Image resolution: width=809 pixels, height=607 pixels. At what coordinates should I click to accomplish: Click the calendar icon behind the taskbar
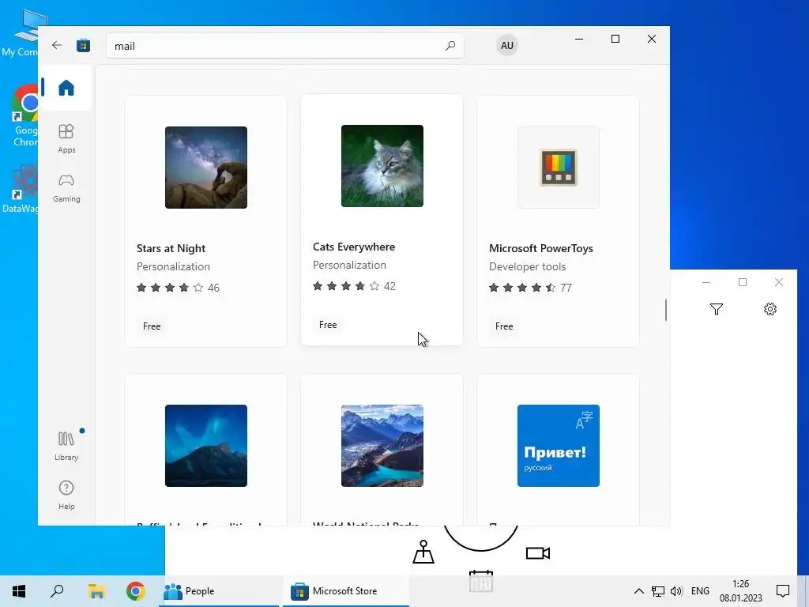pos(481,581)
